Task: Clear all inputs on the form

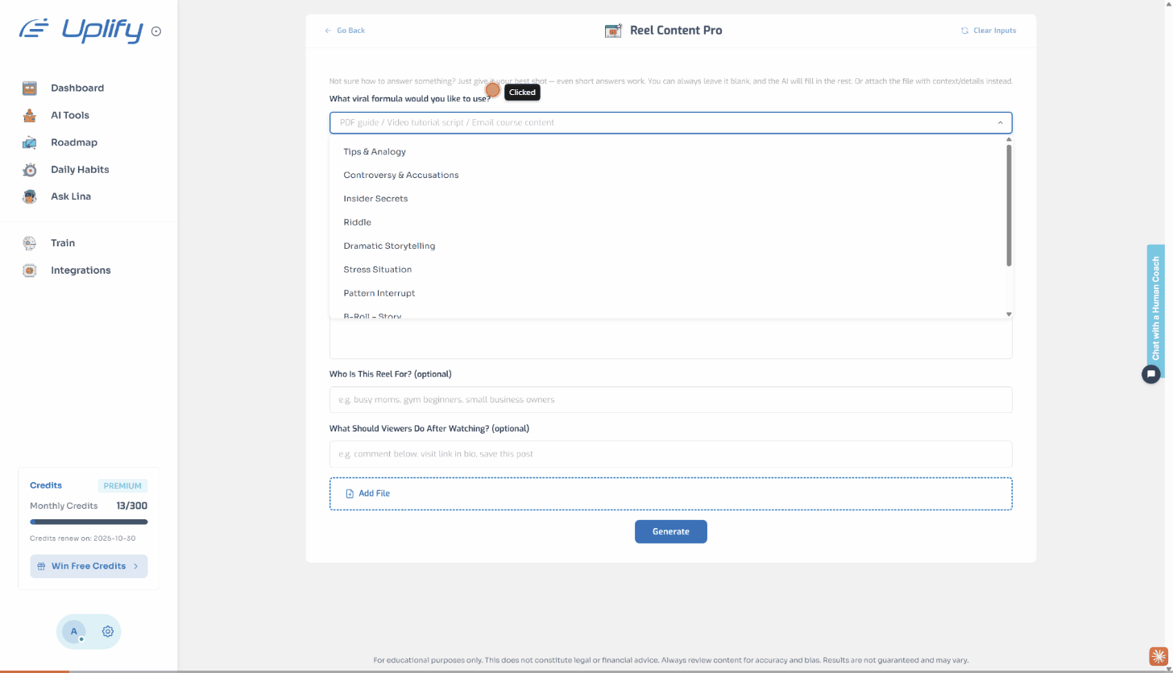Action: pos(989,31)
